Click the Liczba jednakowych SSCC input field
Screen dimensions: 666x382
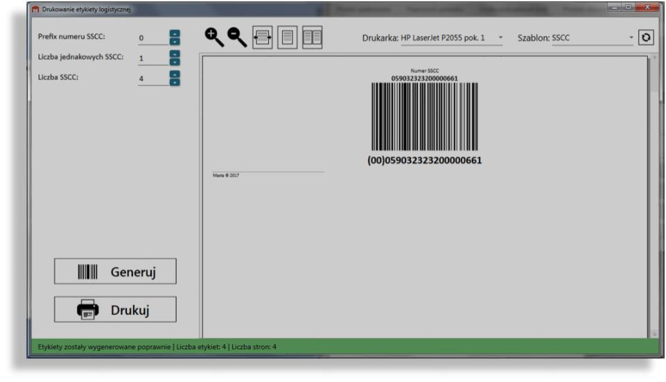(x=153, y=58)
